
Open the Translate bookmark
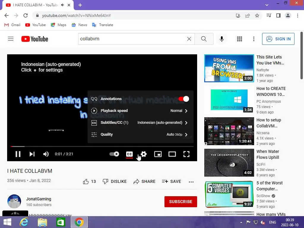point(102,25)
